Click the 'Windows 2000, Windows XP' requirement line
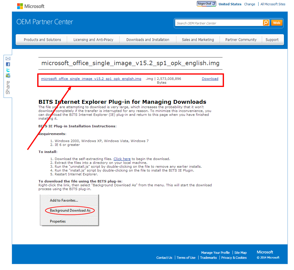Viewport: 294px width, 270px height. click(x=102, y=141)
